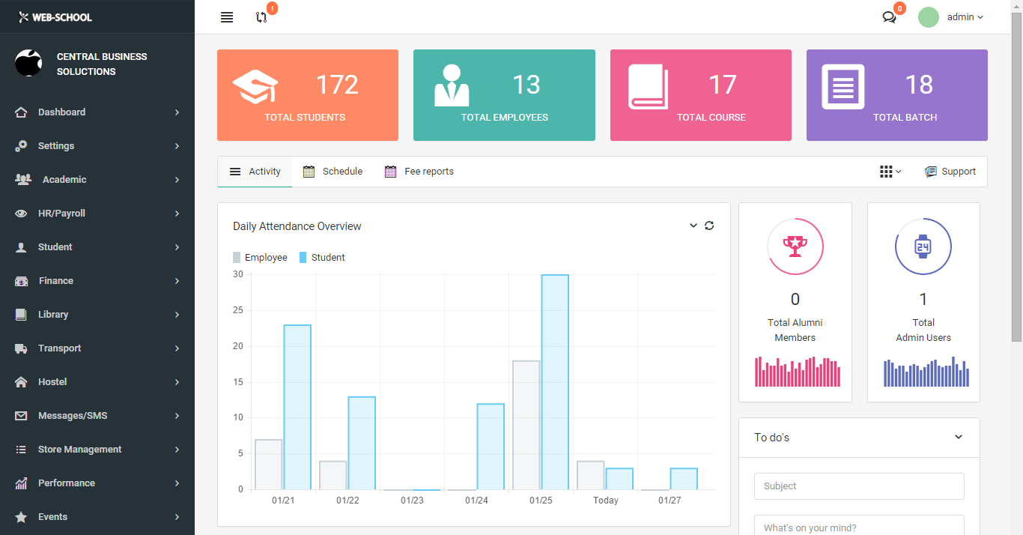1023x535 pixels.
Task: Switch to the Schedule tab
Action: (333, 172)
